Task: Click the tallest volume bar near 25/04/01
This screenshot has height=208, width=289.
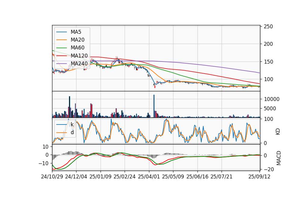Action: [x=154, y=106]
